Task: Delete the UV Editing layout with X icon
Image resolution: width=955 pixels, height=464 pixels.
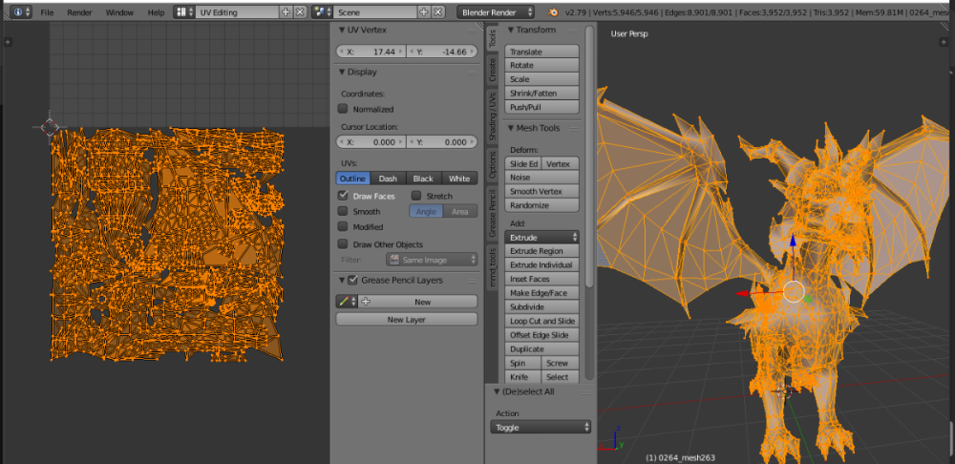Action: [300, 12]
